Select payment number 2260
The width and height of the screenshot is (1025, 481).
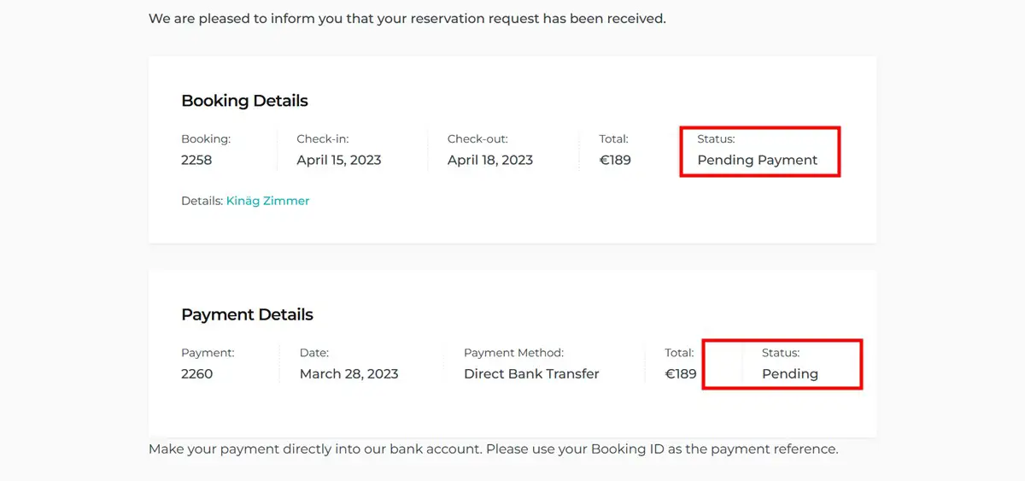[x=196, y=373]
